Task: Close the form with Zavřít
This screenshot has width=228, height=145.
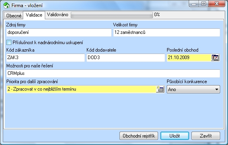Action: [x=206, y=136]
